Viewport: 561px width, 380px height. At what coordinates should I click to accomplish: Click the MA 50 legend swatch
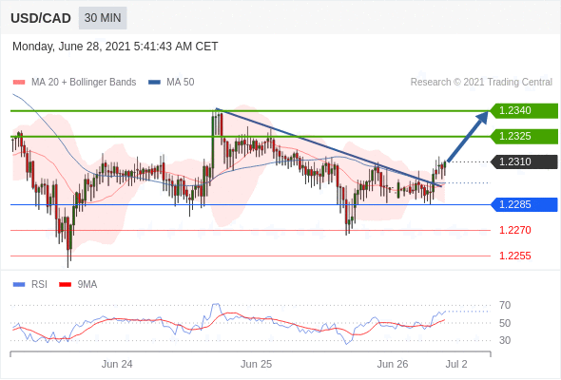(x=154, y=83)
